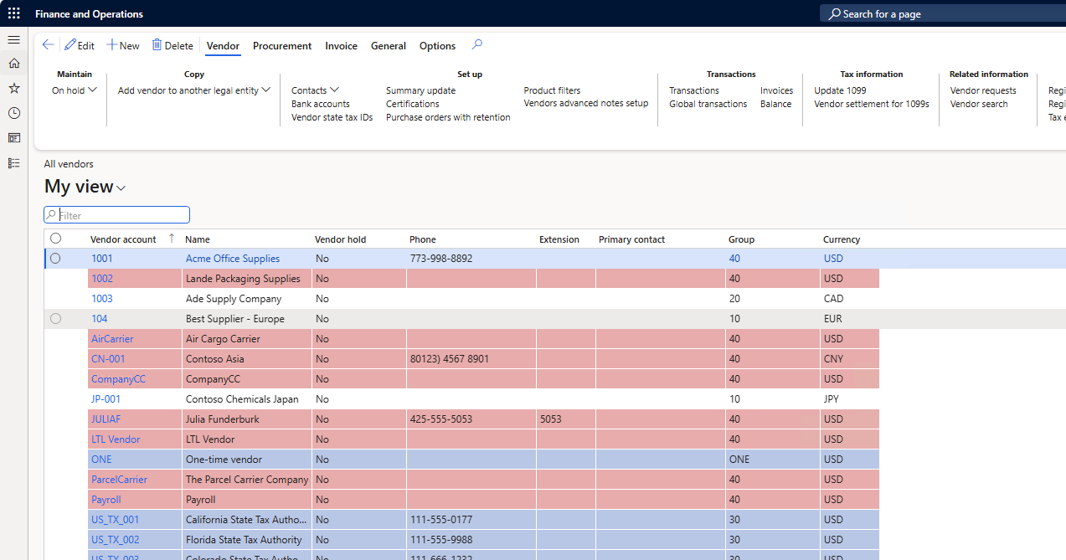
Task: Open the My view dropdown chevron
Action: 121,188
